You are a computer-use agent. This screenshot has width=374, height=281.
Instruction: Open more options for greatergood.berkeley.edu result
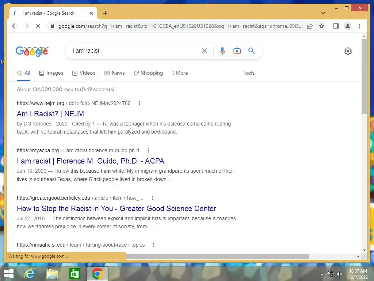point(153,198)
